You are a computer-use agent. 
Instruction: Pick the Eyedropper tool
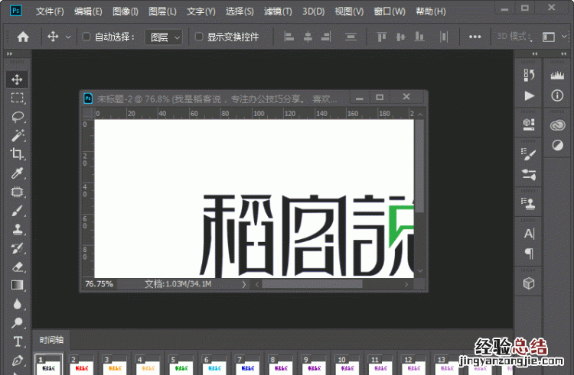pos(17,173)
